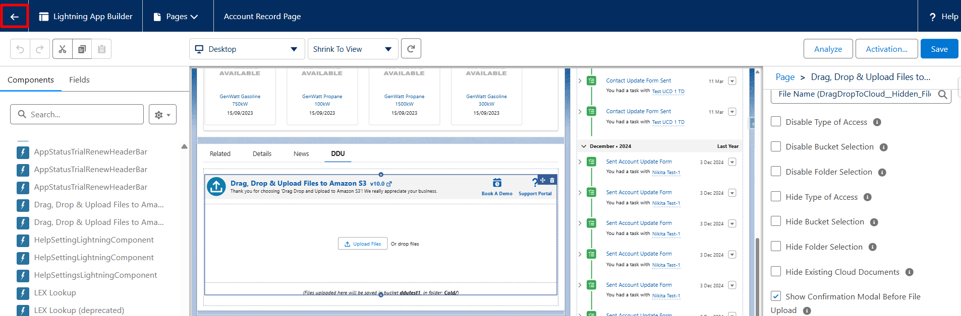961x316 pixels.
Task: Click the info icon beside Disable Type of Access
Action: click(x=877, y=122)
